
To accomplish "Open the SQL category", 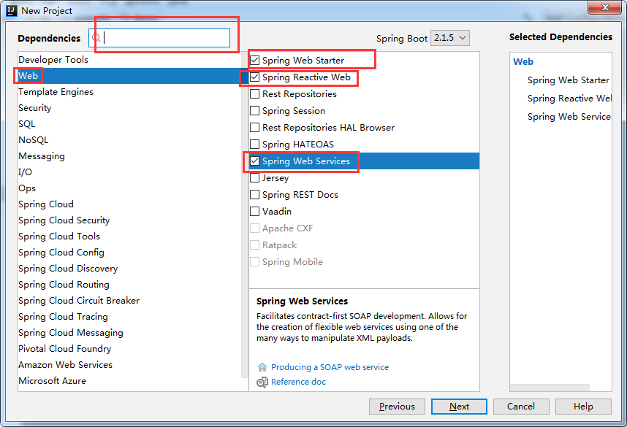I will [x=129, y=124].
